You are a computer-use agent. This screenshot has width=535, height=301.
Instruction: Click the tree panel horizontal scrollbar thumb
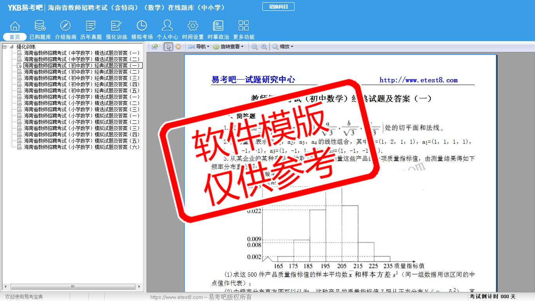pos(72,287)
